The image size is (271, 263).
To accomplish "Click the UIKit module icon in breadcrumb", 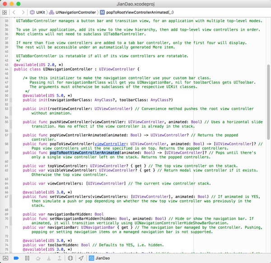I will coord(32,13).
